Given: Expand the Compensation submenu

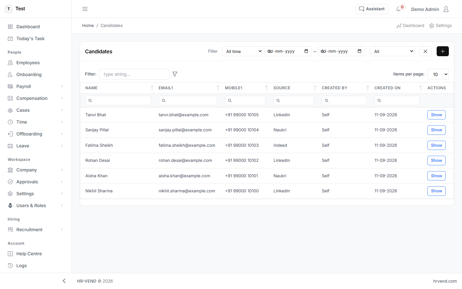Looking at the screenshot, I should [36, 98].
